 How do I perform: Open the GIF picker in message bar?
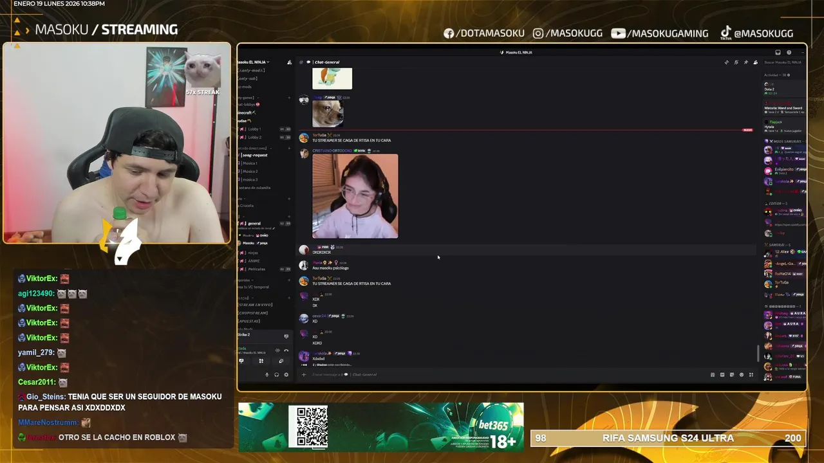pyautogui.click(x=722, y=374)
